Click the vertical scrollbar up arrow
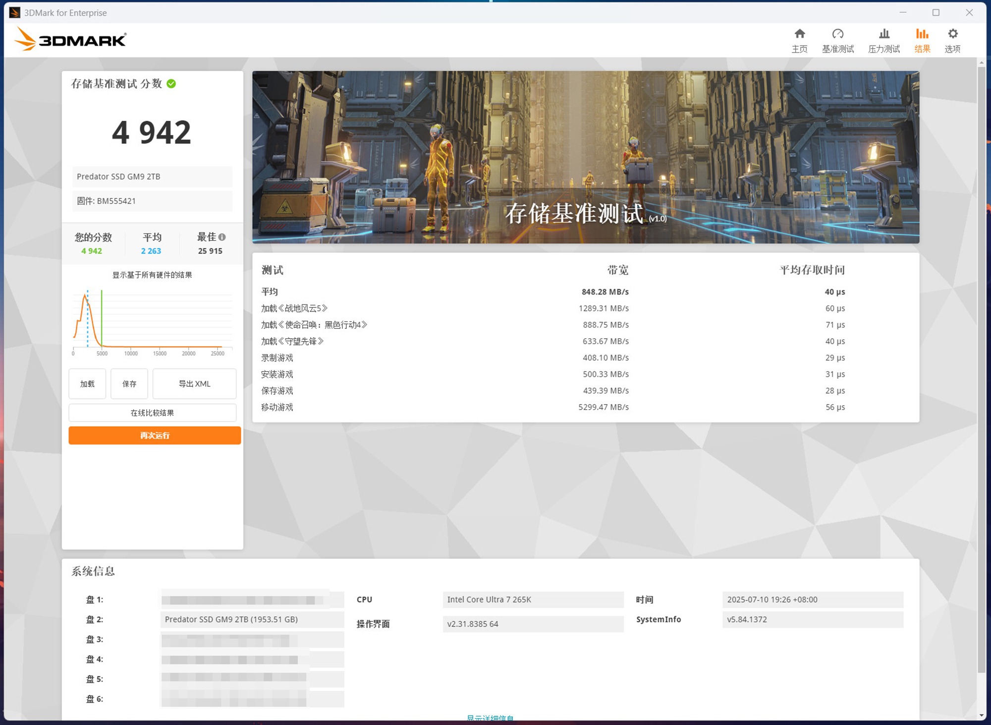Image resolution: width=991 pixels, height=725 pixels. [981, 63]
